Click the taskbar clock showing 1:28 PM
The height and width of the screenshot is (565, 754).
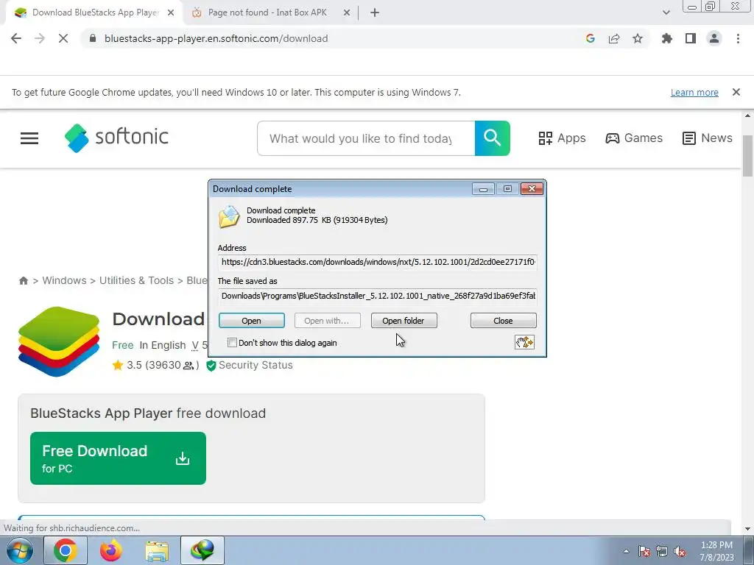(716, 551)
